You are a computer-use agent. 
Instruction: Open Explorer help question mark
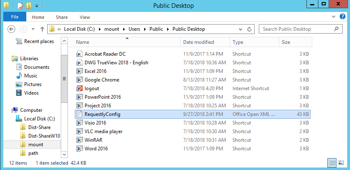click(x=343, y=17)
